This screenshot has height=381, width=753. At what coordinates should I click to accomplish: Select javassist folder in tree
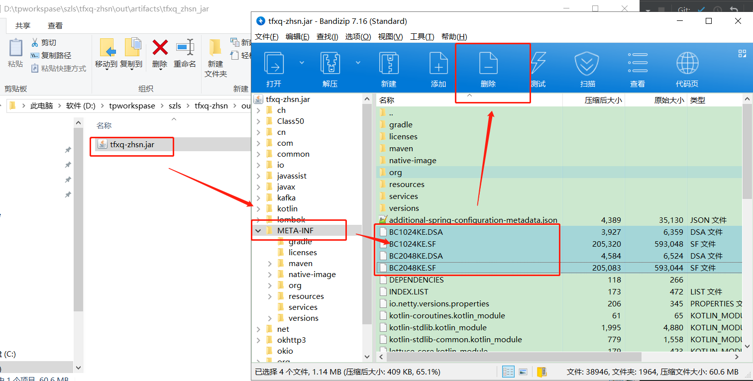point(292,176)
